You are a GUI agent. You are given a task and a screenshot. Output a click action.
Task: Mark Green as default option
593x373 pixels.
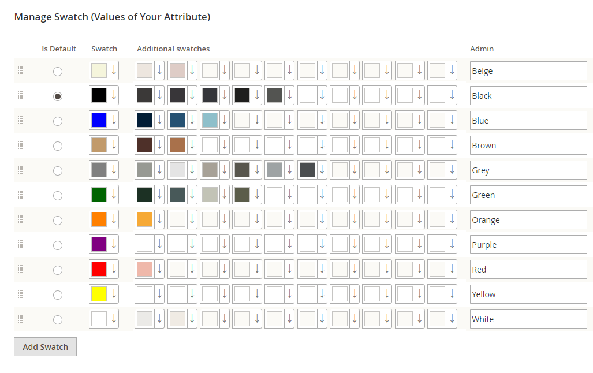coord(58,196)
